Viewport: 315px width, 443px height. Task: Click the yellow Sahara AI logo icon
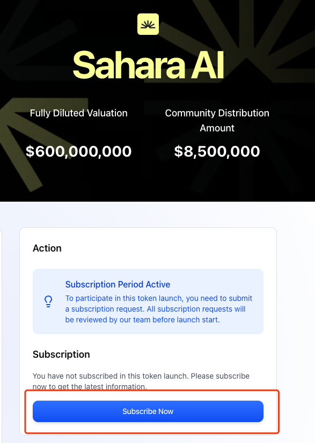[x=148, y=24]
